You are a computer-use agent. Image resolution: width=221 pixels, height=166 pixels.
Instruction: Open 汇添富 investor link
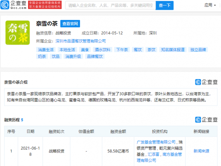pos(153,154)
